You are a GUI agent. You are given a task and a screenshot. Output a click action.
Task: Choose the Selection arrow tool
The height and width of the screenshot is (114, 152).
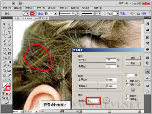(4, 24)
